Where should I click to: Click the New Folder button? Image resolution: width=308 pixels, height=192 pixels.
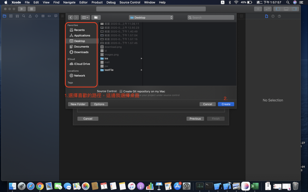click(78, 104)
